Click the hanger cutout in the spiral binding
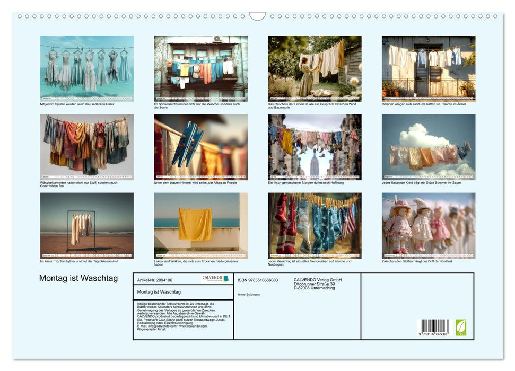This screenshot has width=515, height=371. (x=257, y=16)
